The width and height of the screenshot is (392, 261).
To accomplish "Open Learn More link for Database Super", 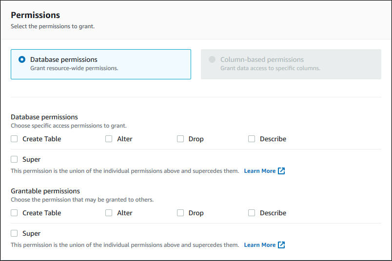I will pos(259,171).
